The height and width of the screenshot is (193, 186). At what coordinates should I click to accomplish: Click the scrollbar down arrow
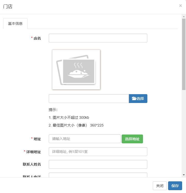pyautogui.click(x=184, y=175)
